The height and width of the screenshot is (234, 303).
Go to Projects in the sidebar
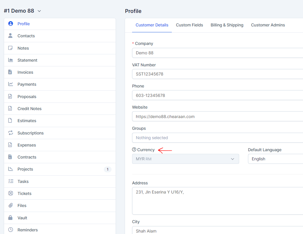coord(25,169)
